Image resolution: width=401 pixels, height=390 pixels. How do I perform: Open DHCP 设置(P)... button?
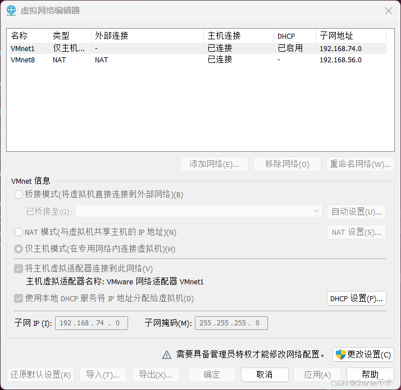357,298
